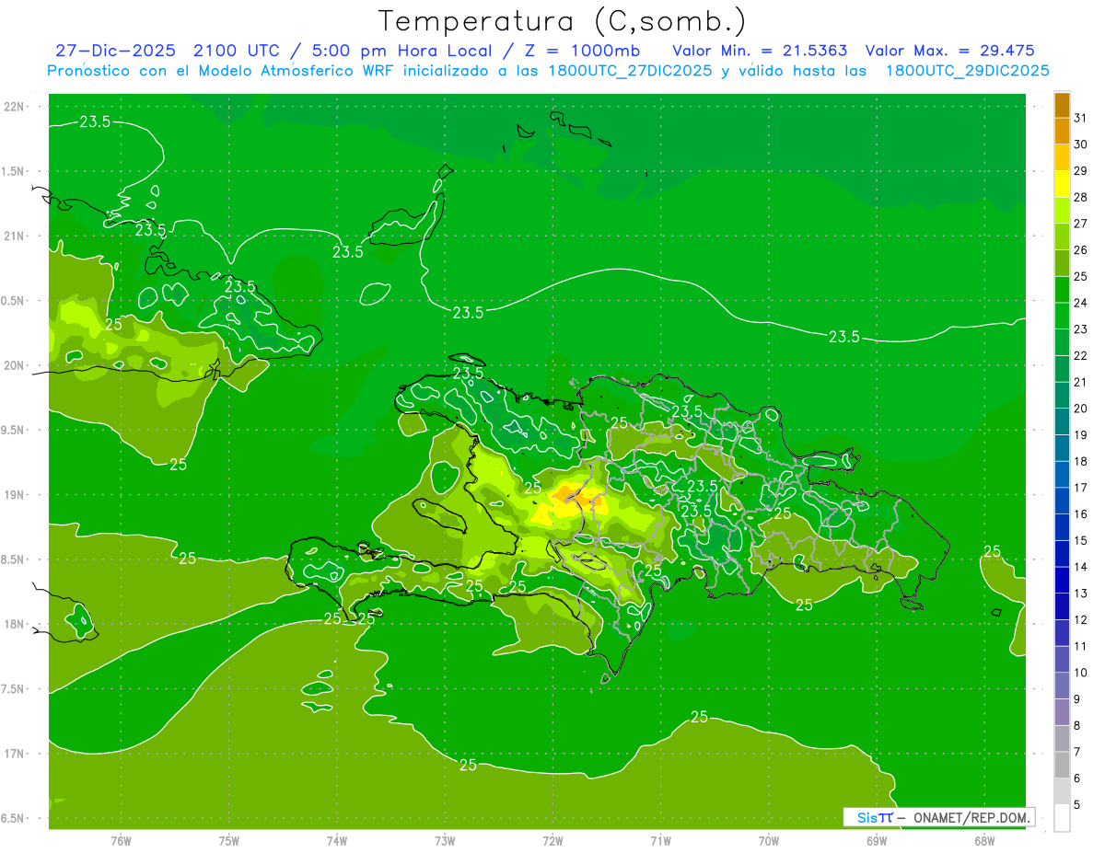Click the '2100 UTC' time text

point(236,51)
